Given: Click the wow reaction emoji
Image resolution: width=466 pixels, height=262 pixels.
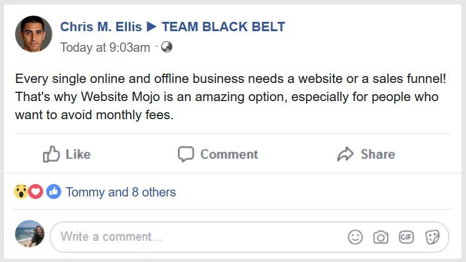Looking at the screenshot, I should tap(21, 192).
